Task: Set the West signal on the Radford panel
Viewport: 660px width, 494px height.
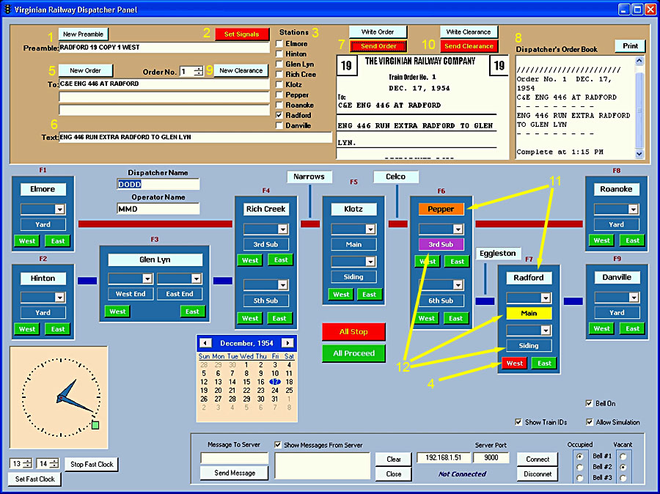Action: pos(513,363)
